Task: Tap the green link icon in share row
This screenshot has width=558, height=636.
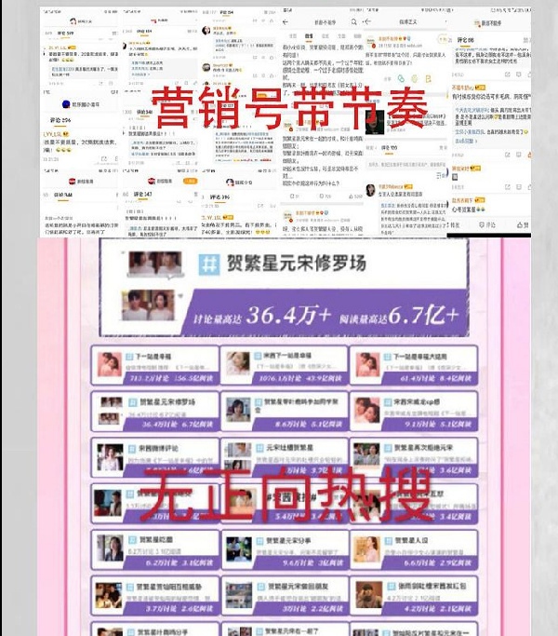Action: tap(401, 78)
